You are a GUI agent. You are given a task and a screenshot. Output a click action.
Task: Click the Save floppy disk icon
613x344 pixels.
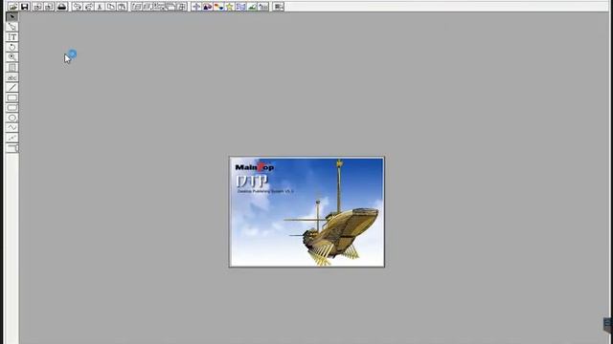(25, 7)
